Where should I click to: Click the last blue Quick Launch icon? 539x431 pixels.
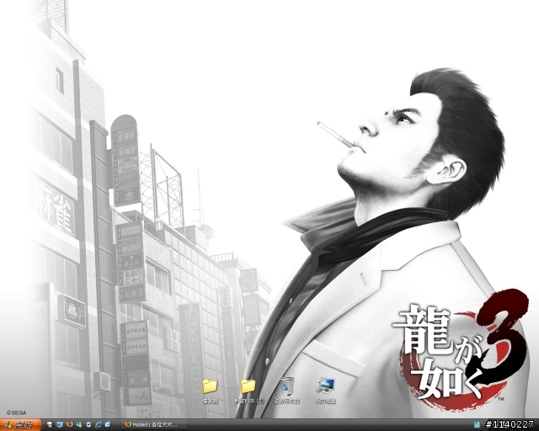click(108, 424)
